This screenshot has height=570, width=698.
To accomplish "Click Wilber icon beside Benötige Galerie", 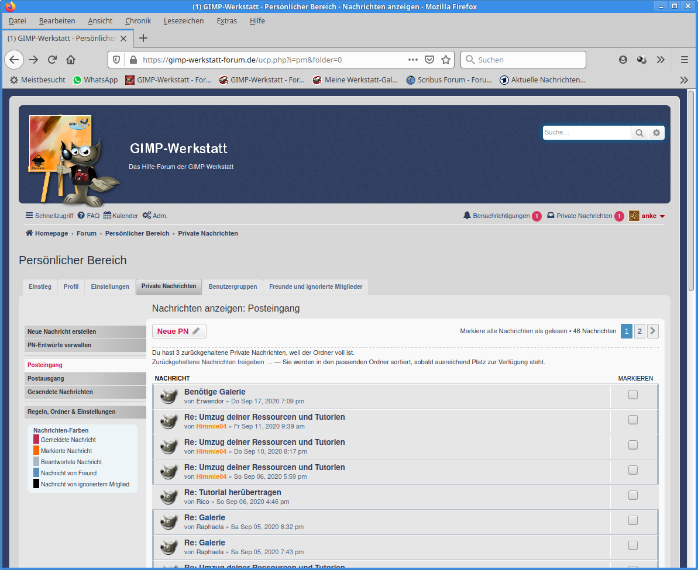I will point(169,396).
